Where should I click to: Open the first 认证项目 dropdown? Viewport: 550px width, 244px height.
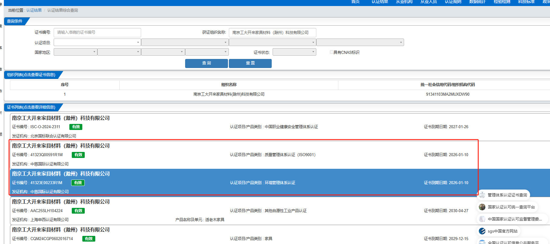point(97,42)
